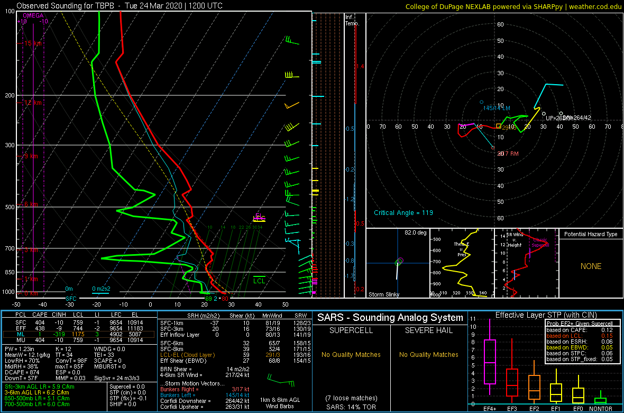Screen dimensions: 624x413
Task: Click the Critical Angle = 119 text
Action: pos(403,212)
